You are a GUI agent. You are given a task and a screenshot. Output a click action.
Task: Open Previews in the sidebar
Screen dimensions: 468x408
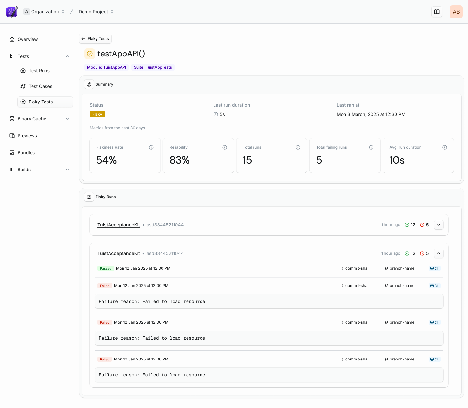tap(40, 136)
